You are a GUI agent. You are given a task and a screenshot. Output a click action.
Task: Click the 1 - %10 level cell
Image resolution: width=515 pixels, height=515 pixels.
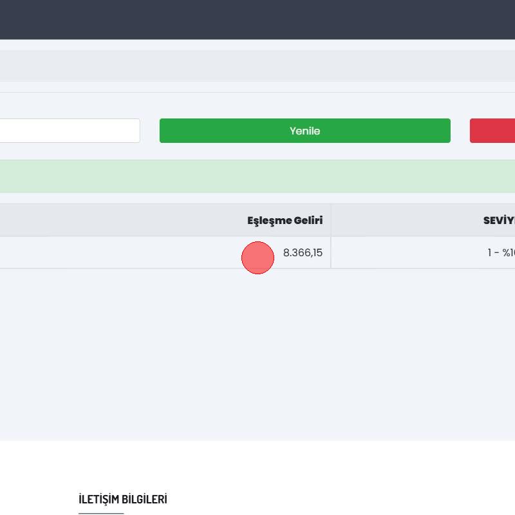(501, 253)
